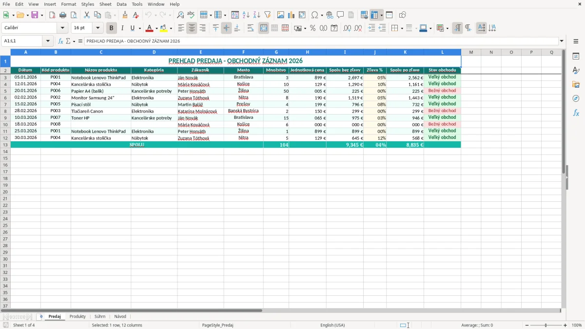Click column H header

tap(308, 52)
